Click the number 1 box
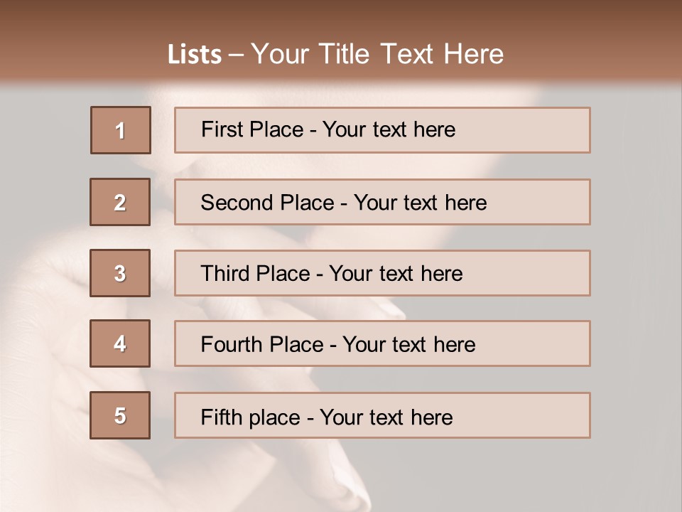Screen dimensions: 682x512 tap(121, 130)
